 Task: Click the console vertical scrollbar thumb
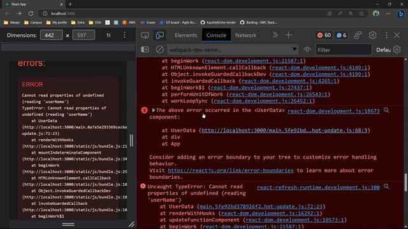pyautogui.click(x=405, y=183)
